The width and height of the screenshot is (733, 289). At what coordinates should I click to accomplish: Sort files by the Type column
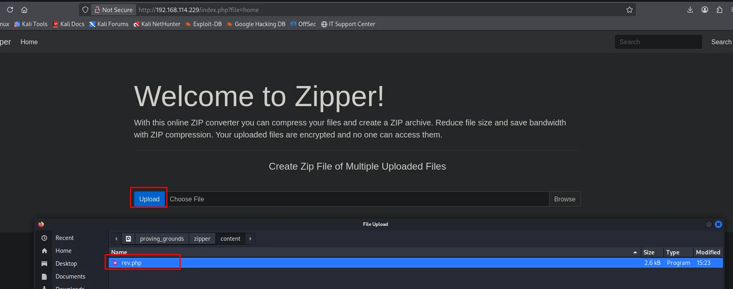tap(678, 252)
